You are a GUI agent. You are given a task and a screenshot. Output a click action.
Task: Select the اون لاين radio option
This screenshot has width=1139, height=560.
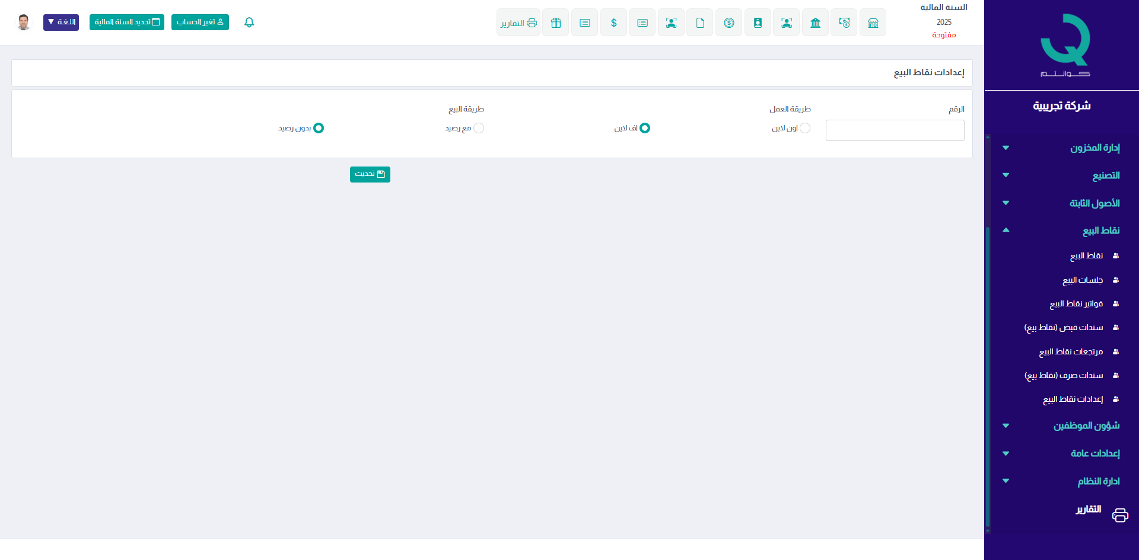click(x=804, y=128)
